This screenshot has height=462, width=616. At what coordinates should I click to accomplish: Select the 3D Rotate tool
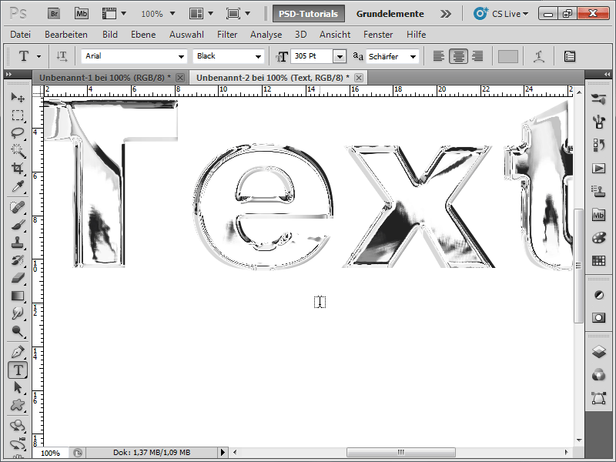(18, 426)
